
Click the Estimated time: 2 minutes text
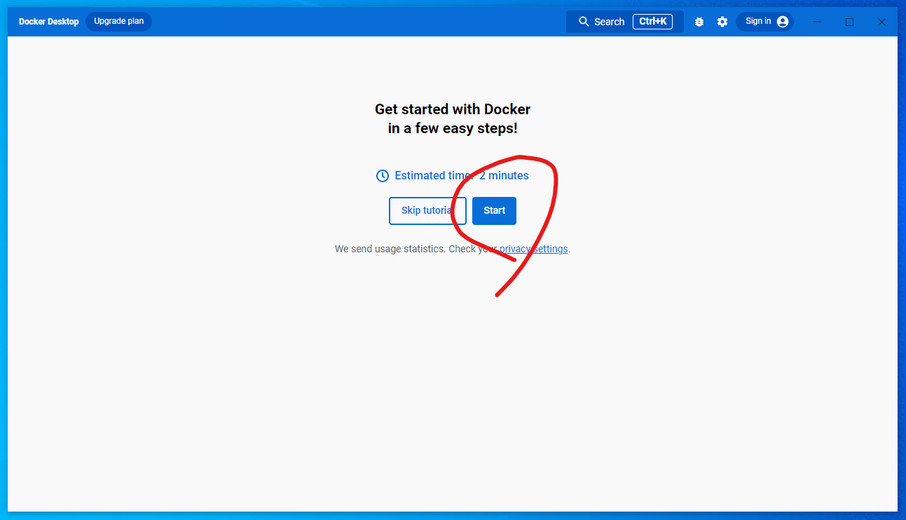click(462, 176)
